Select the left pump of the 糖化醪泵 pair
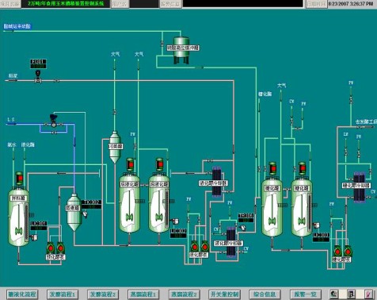This screenshot has height=300, width=377. coord(337,251)
